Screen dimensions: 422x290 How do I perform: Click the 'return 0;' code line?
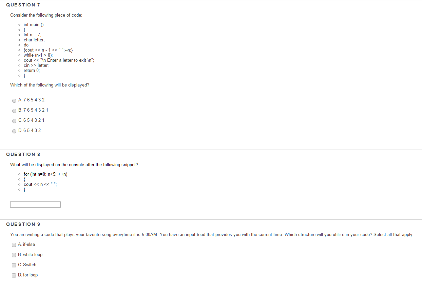tap(32, 70)
